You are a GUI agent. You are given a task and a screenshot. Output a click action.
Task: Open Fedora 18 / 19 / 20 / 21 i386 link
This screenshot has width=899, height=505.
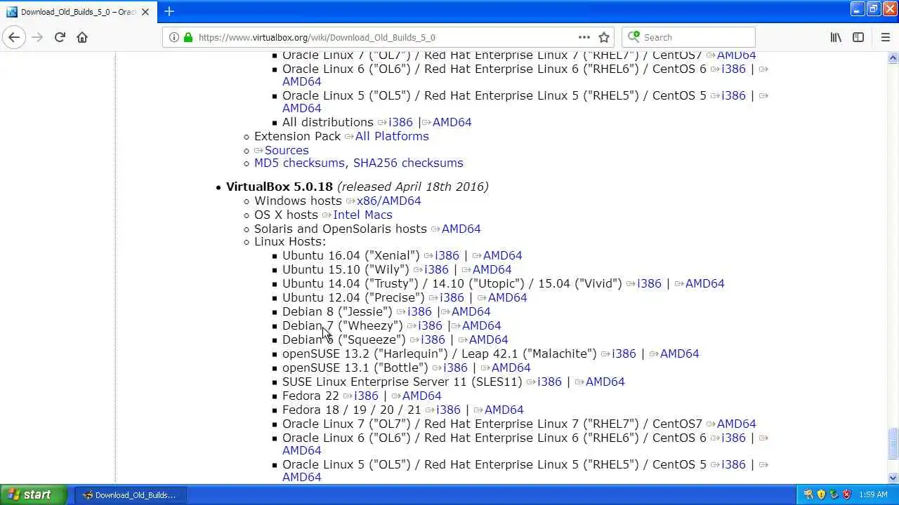448,410
